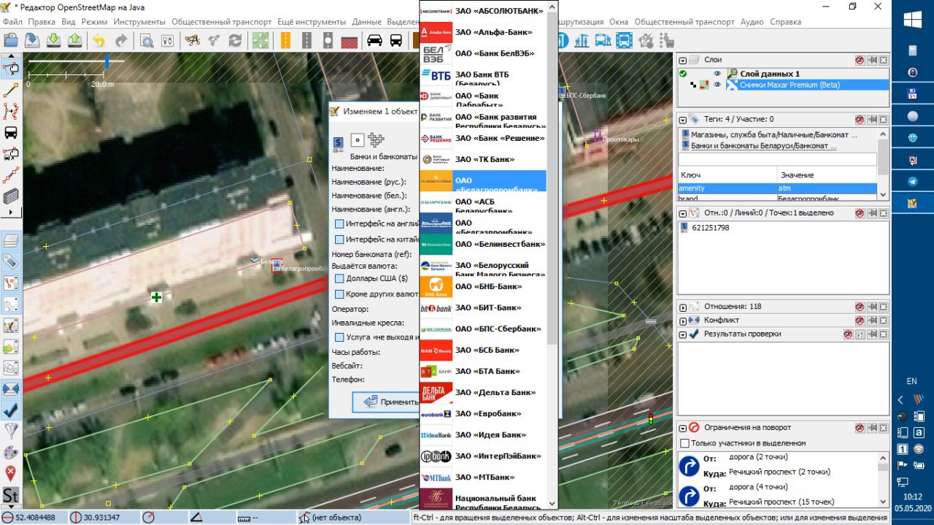
Task: Select the building drawing tool in left toolbar
Action: tap(11, 196)
